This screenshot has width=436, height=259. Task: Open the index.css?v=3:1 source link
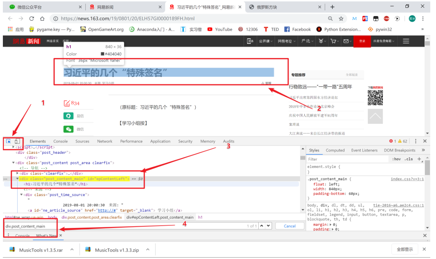(407, 179)
